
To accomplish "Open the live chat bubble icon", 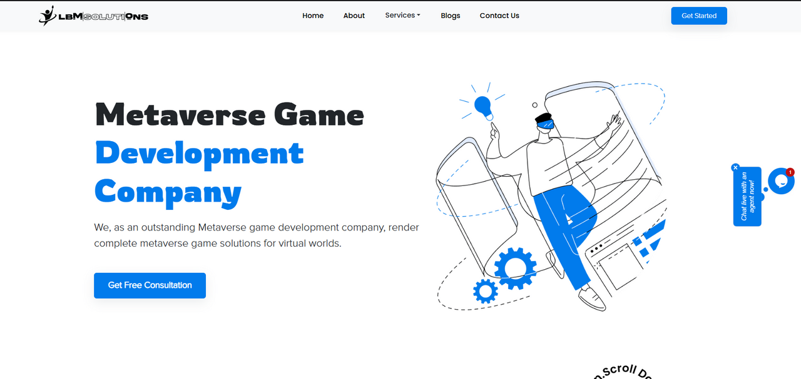I will tap(780, 181).
